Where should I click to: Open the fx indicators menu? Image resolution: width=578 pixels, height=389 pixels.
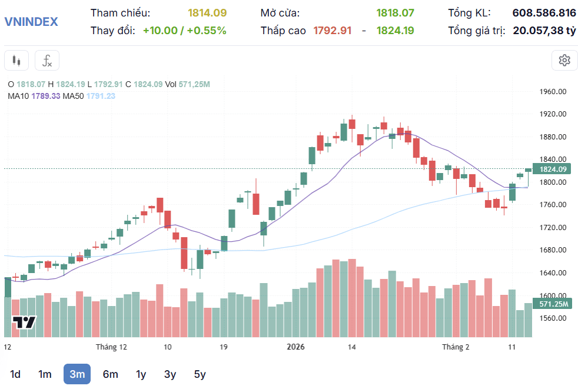click(x=47, y=61)
